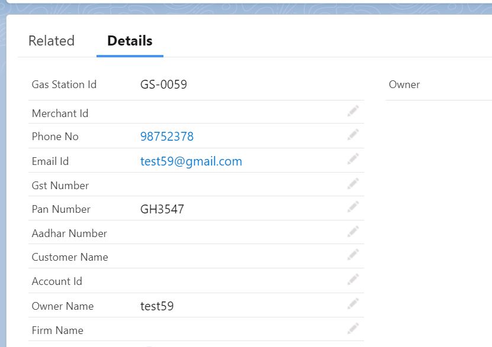Image resolution: width=492 pixels, height=347 pixels.
Task: Click the edit pencil next to Account Id
Action: click(353, 280)
